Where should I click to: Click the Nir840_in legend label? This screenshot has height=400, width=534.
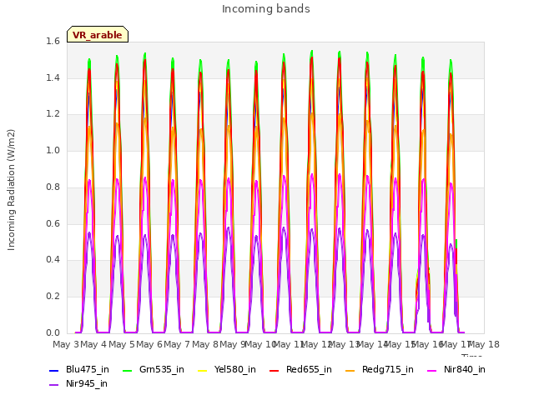465,370
